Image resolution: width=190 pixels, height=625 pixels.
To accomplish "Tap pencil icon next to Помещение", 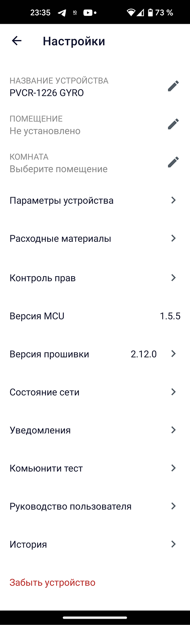I will coord(173,124).
